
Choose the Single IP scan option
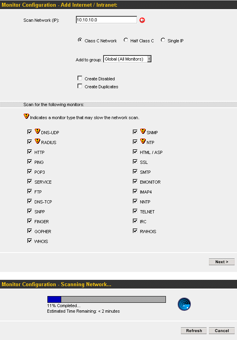pyautogui.click(x=163, y=40)
